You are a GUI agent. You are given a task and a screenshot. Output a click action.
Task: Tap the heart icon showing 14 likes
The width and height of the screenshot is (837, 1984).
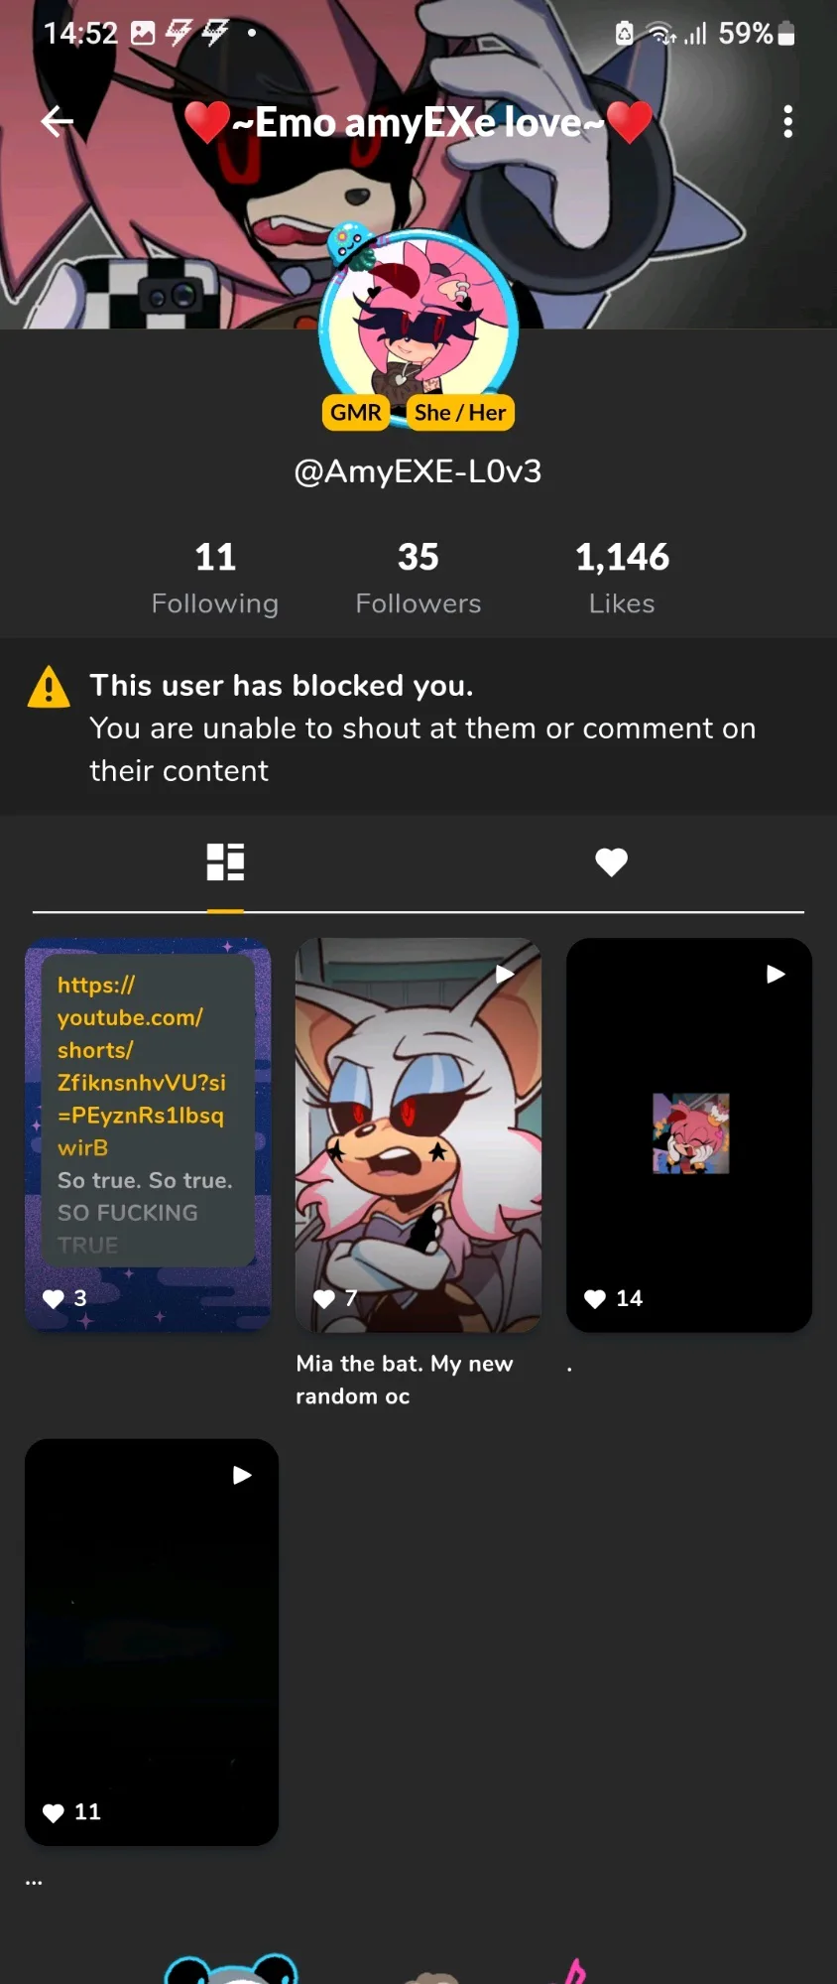tap(595, 1298)
